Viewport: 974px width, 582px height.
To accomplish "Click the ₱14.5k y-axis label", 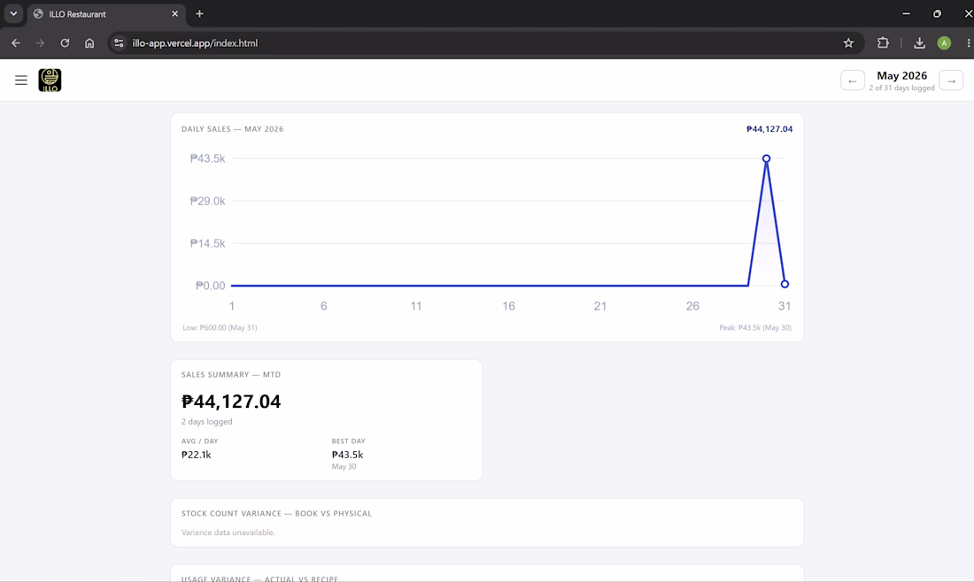I will 207,243.
